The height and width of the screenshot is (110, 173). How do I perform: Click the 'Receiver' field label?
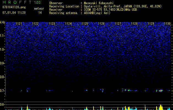click(x=56, y=10)
